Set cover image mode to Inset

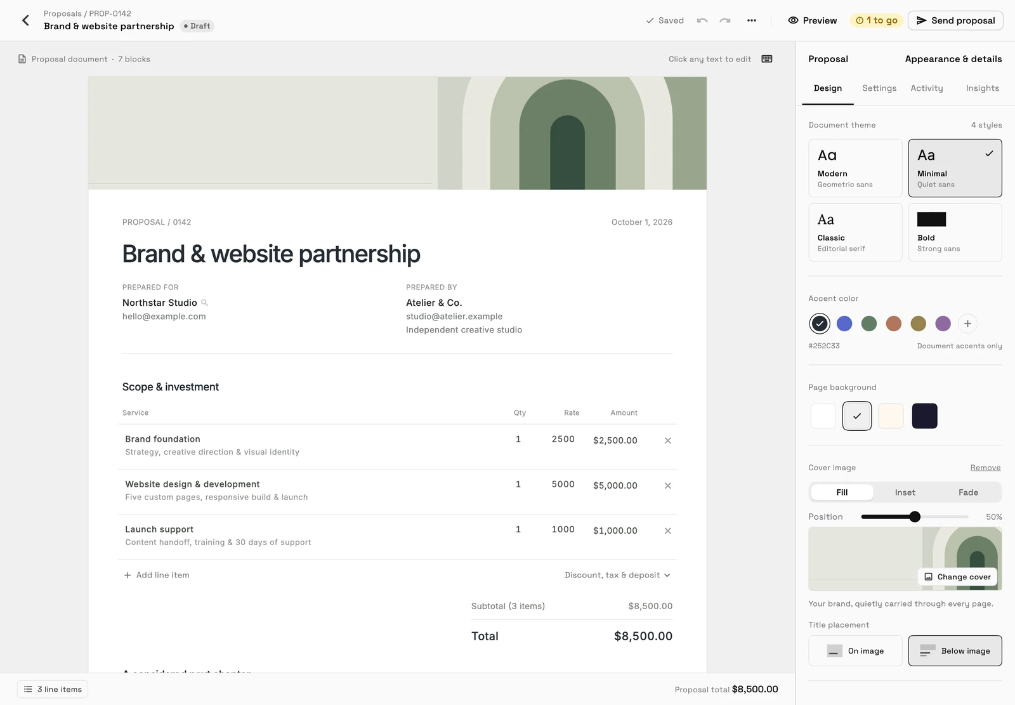click(x=905, y=492)
